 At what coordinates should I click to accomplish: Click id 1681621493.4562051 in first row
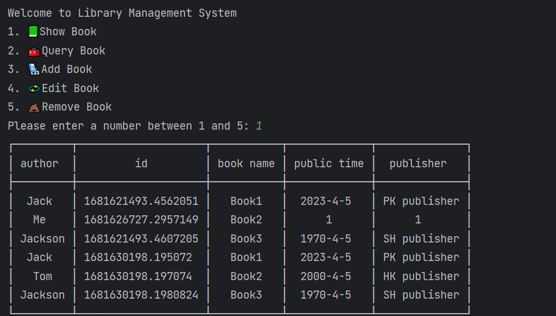click(141, 201)
